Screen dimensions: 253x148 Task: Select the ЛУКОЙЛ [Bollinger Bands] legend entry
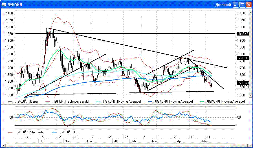[67, 101]
